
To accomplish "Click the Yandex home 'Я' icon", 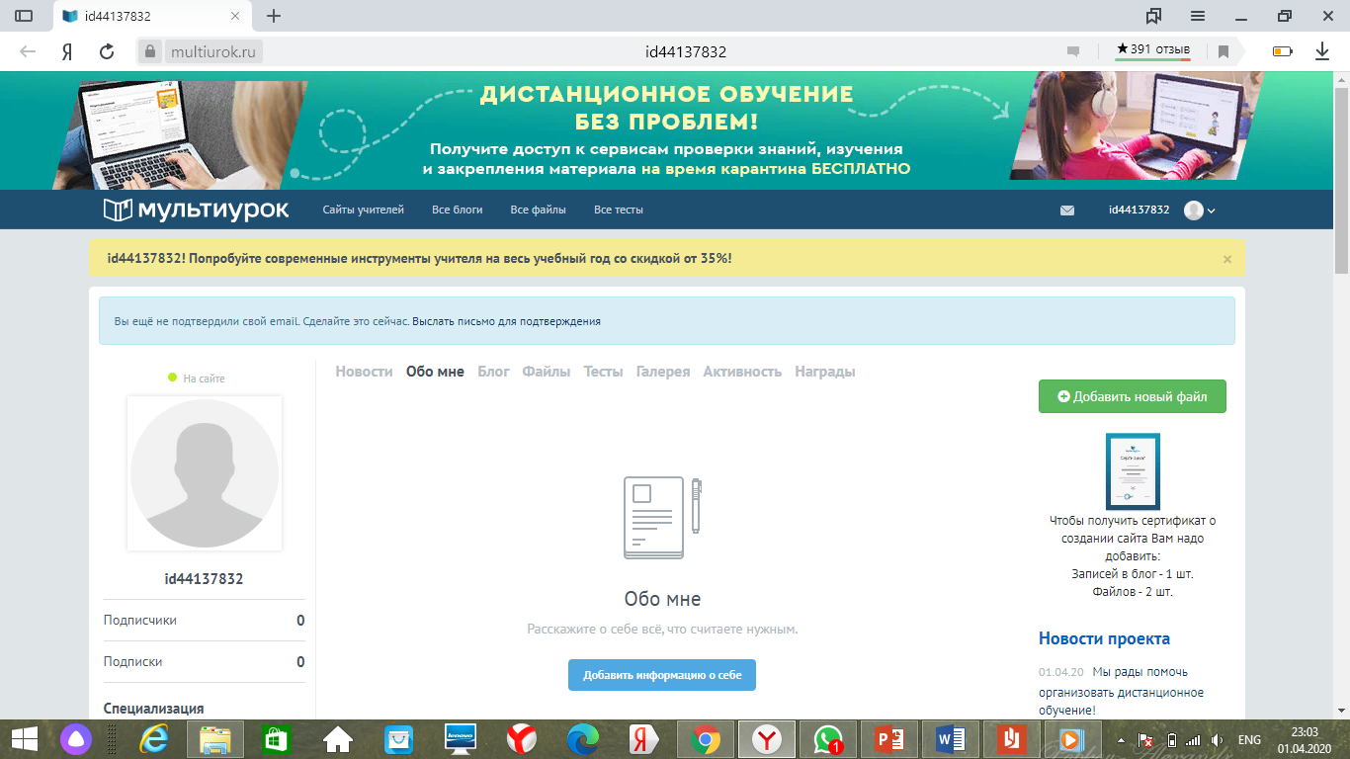I will click(67, 51).
